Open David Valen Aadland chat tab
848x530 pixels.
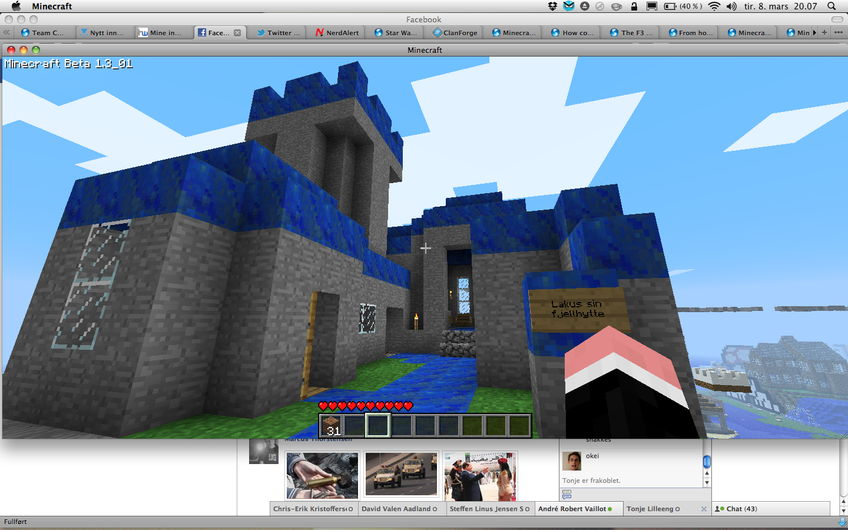click(x=402, y=509)
